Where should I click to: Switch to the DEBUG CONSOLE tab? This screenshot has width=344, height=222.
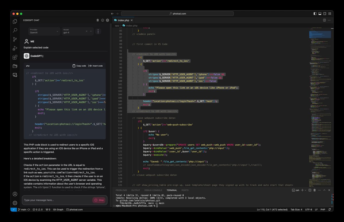point(153,190)
